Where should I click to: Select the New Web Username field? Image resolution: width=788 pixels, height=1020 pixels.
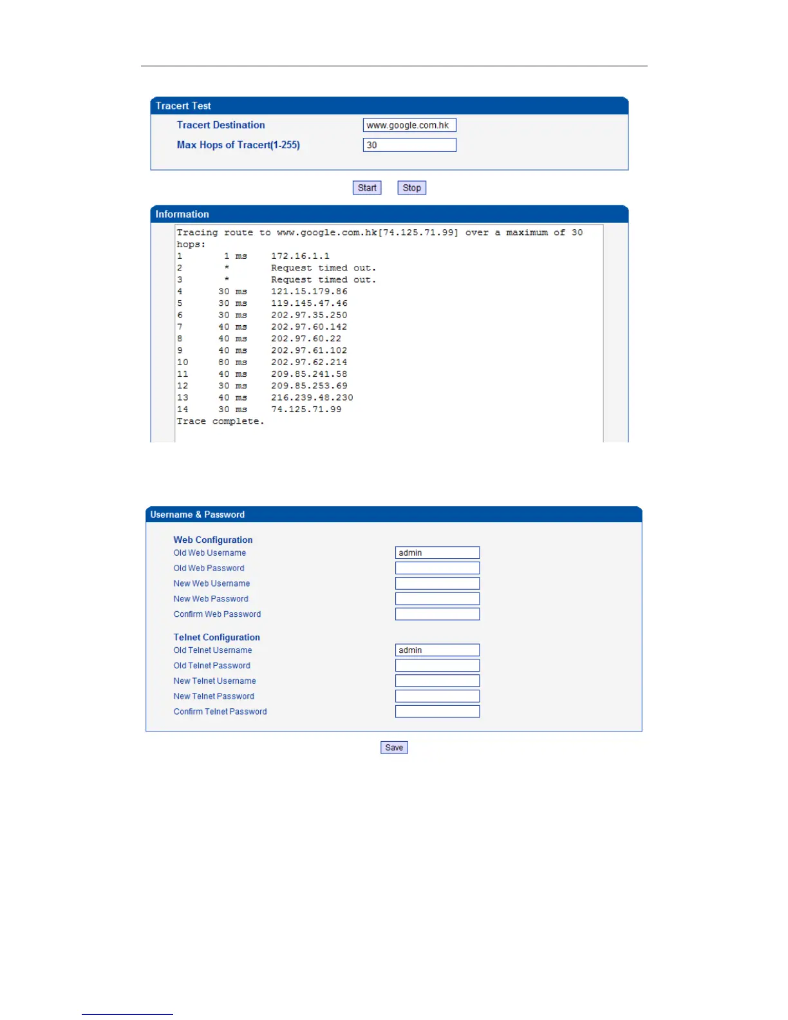437,583
